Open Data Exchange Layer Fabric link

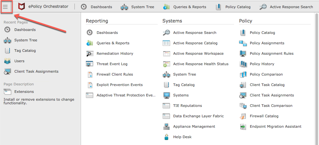click(199, 116)
